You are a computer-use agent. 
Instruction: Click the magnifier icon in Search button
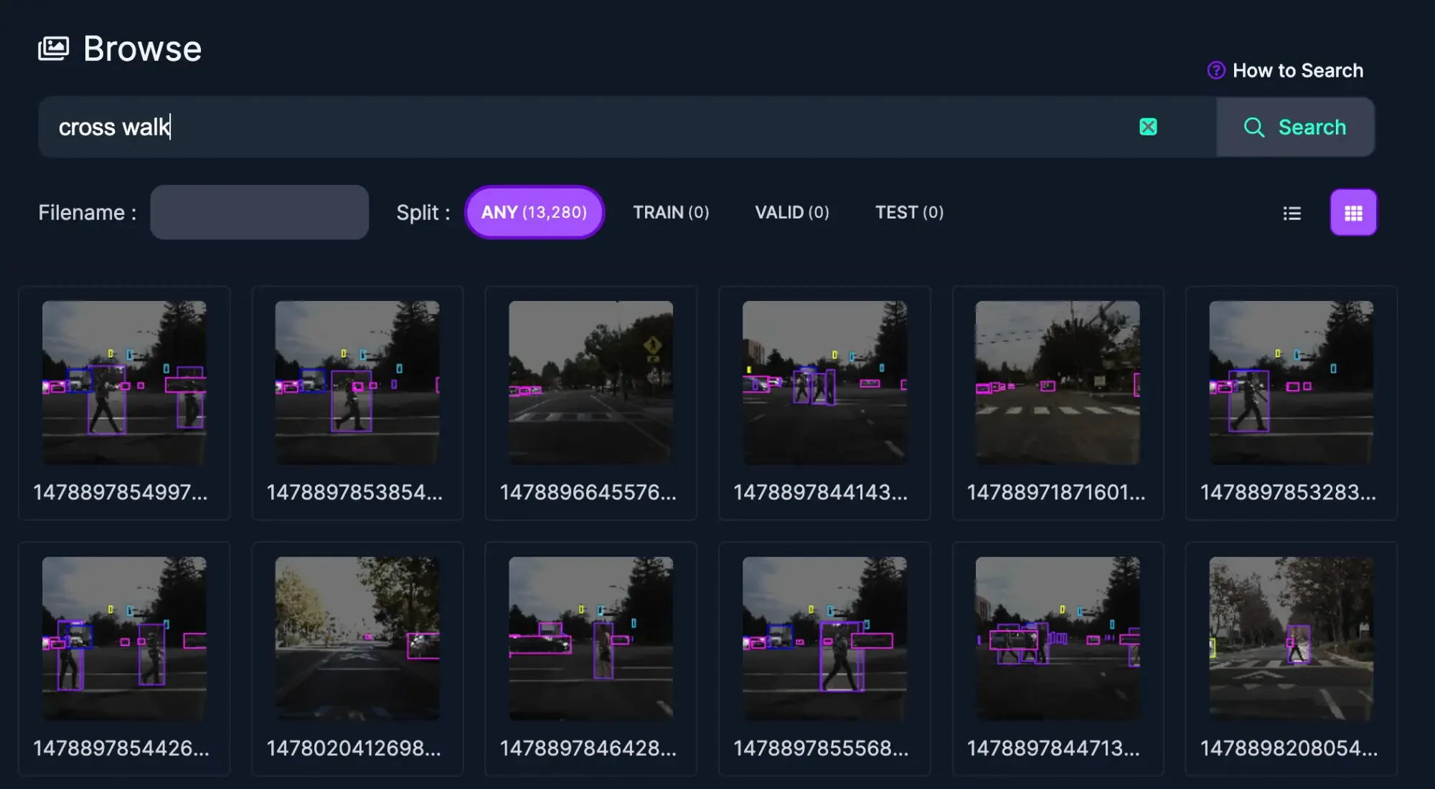tap(1253, 128)
